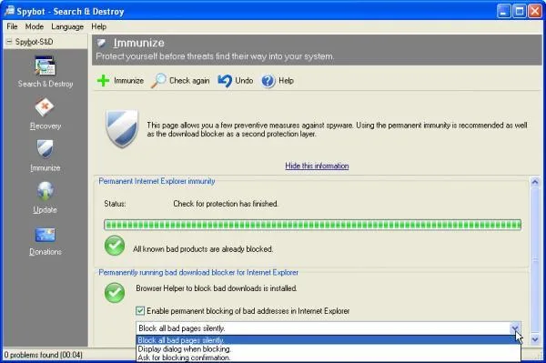Collapse the Spybot-S&D sidebar tree

click(x=9, y=42)
